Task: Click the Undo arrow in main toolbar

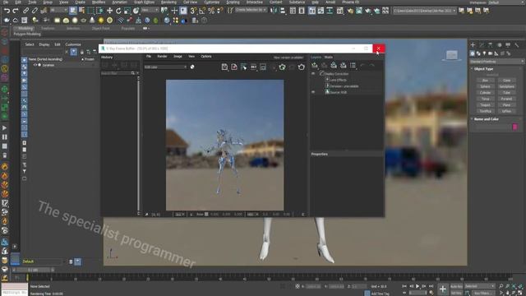Action: (7, 11)
